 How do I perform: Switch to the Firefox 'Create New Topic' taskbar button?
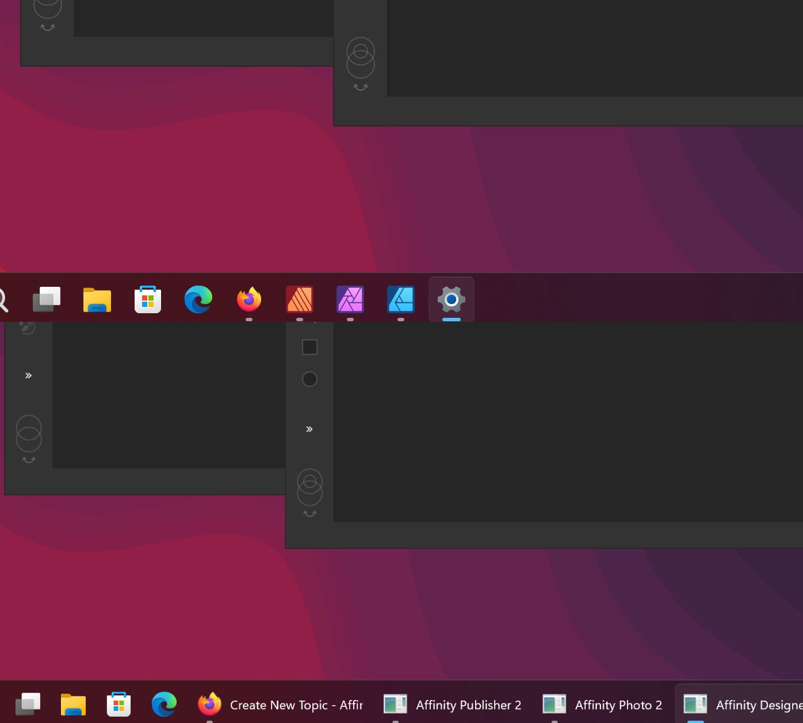point(280,705)
